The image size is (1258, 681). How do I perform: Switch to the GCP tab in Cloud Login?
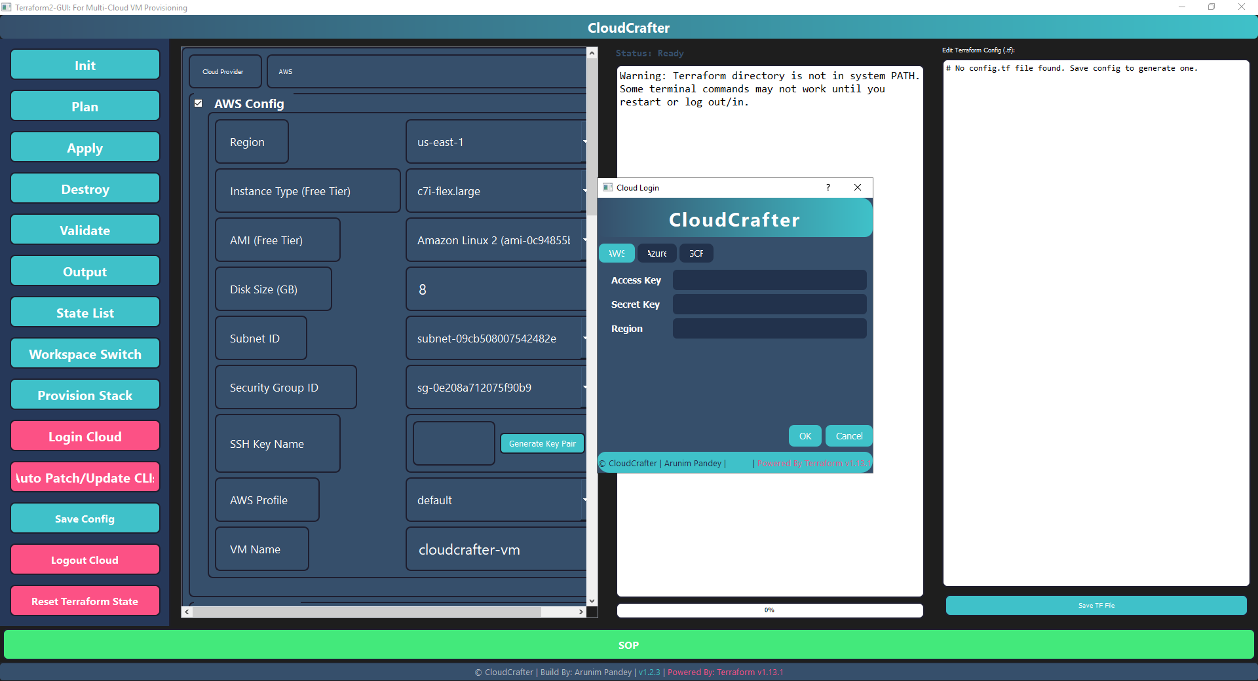[696, 253]
